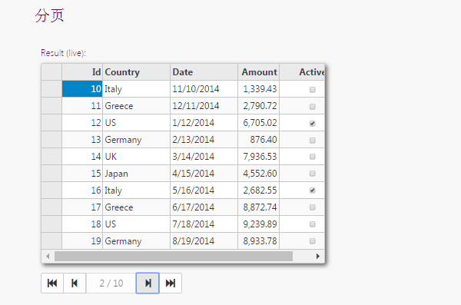
Task: Select row header of Id 16 row
Action: click(51, 191)
